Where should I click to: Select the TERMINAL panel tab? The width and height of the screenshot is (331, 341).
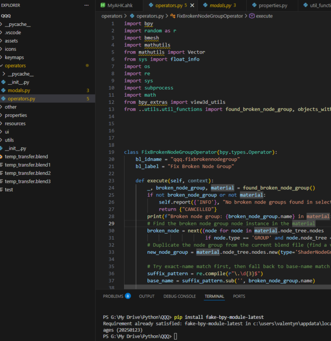coord(214,296)
